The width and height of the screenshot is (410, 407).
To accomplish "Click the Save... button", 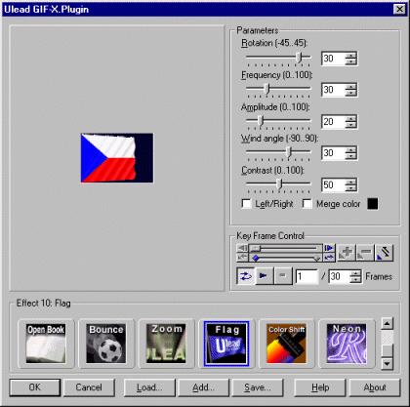I will tap(258, 387).
